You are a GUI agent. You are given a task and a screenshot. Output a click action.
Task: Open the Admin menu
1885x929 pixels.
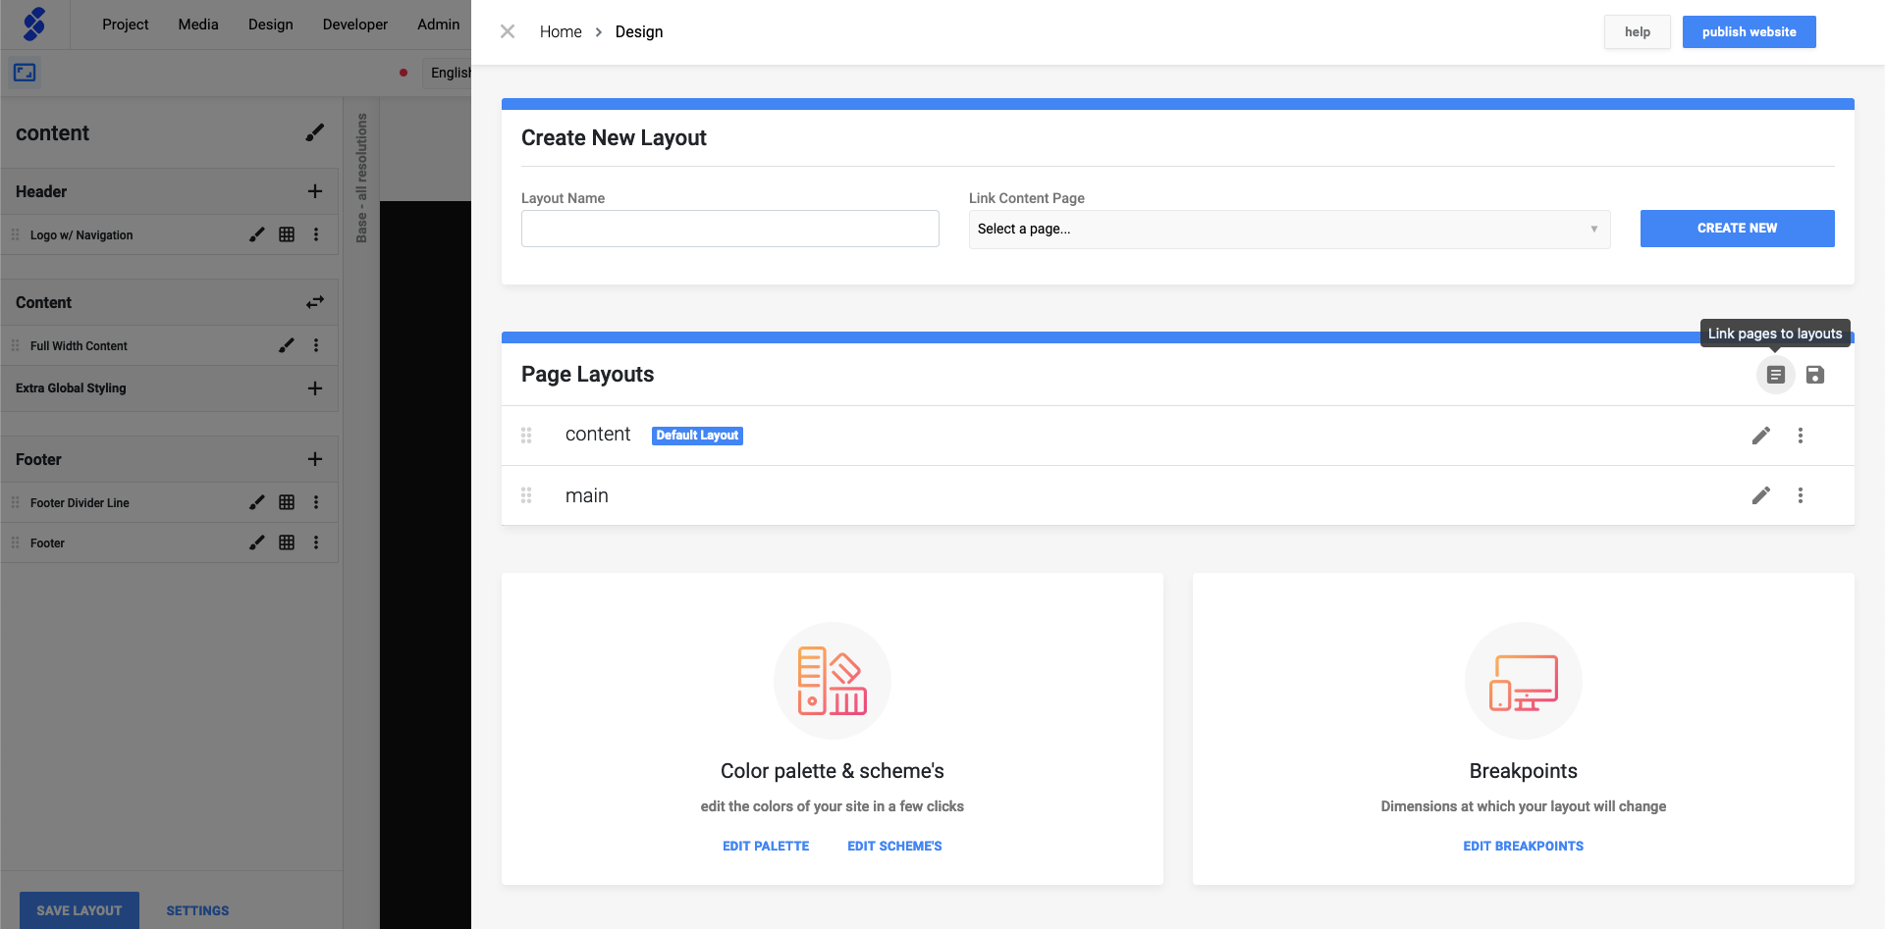click(439, 25)
